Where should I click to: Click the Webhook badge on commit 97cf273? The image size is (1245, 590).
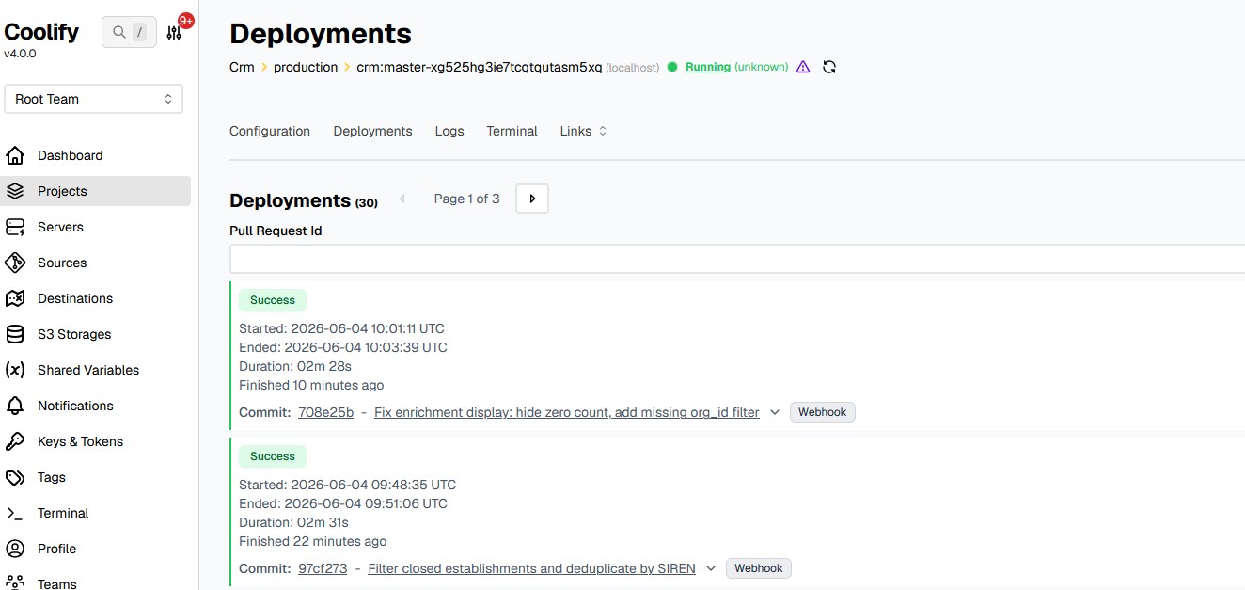(x=759, y=568)
